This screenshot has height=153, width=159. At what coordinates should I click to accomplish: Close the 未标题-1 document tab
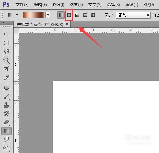pyautogui.click(x=67, y=24)
